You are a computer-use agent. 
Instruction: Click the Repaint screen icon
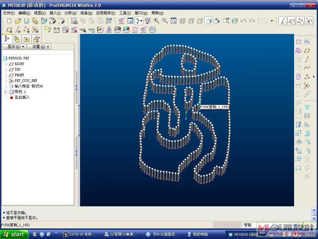(130, 21)
